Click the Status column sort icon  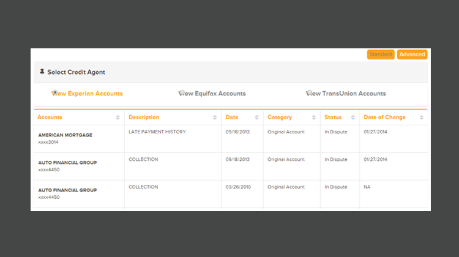click(353, 117)
